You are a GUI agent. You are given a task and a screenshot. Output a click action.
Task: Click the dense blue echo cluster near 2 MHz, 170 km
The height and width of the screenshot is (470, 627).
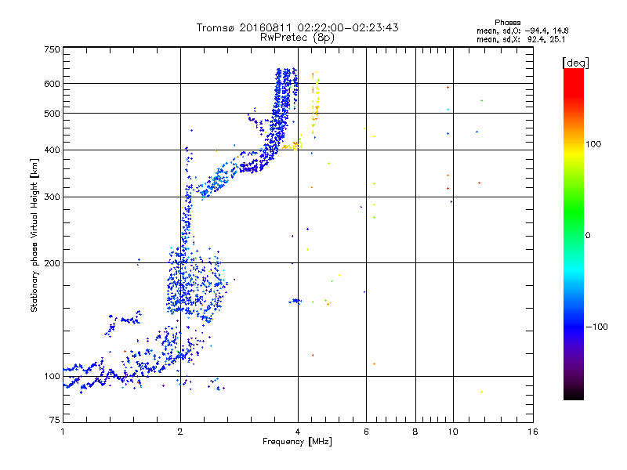point(196,286)
